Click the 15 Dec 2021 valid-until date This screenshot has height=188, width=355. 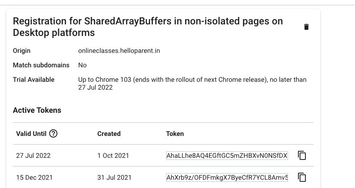[34, 178]
